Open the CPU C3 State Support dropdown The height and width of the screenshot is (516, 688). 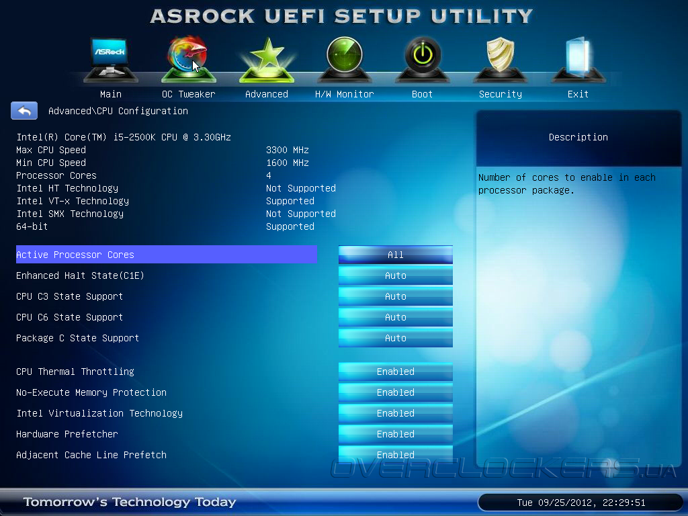(395, 296)
